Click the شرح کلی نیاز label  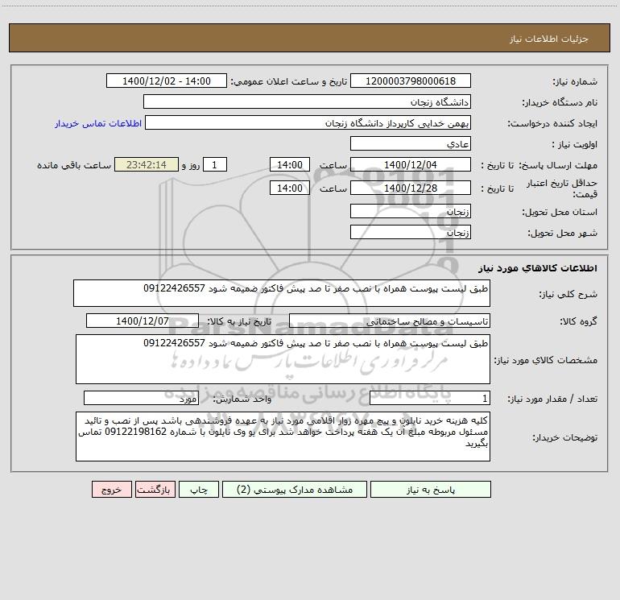point(568,294)
